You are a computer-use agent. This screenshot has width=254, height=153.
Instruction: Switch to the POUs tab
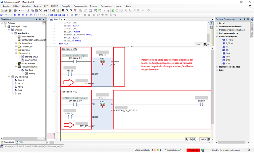20,142
